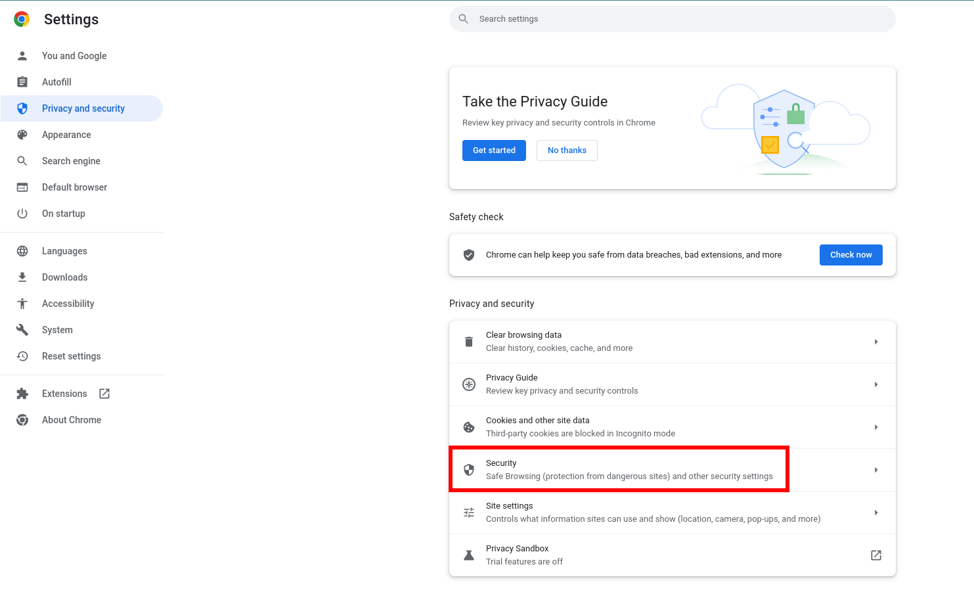Open Autofill settings section

pyautogui.click(x=81, y=82)
